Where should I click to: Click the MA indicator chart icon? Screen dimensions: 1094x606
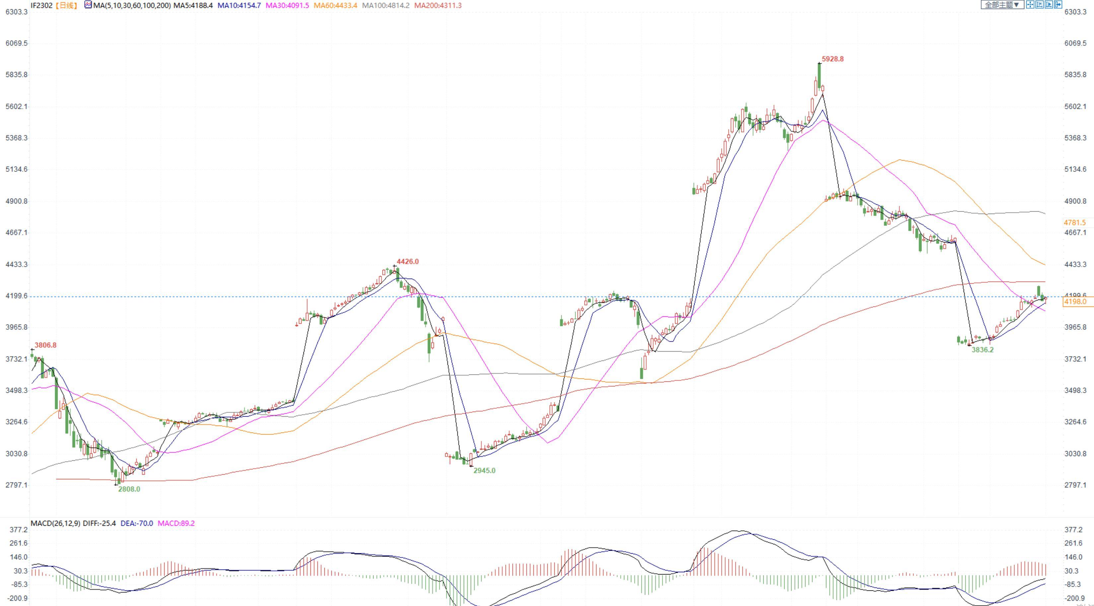(x=88, y=5)
